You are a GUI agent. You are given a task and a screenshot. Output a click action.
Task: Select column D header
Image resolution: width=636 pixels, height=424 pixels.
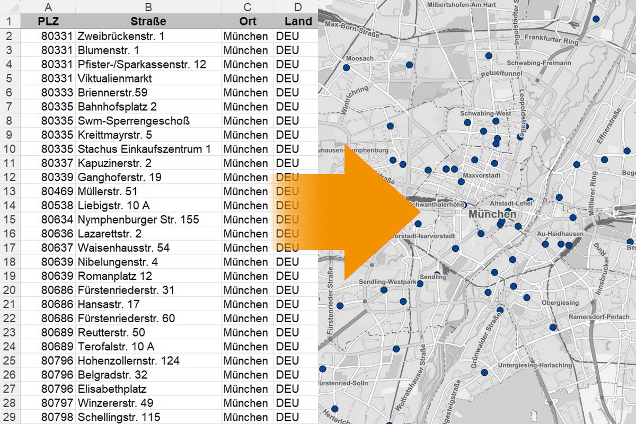298,7
